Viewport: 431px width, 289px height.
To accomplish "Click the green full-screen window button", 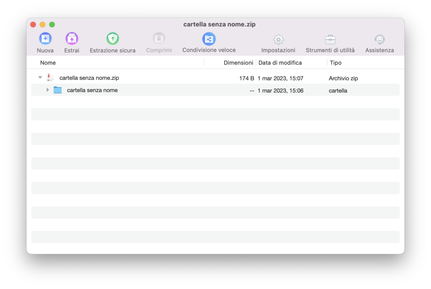I will [52, 24].
